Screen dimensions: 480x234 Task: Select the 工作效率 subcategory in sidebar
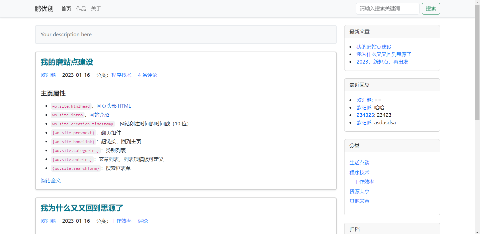364,182
